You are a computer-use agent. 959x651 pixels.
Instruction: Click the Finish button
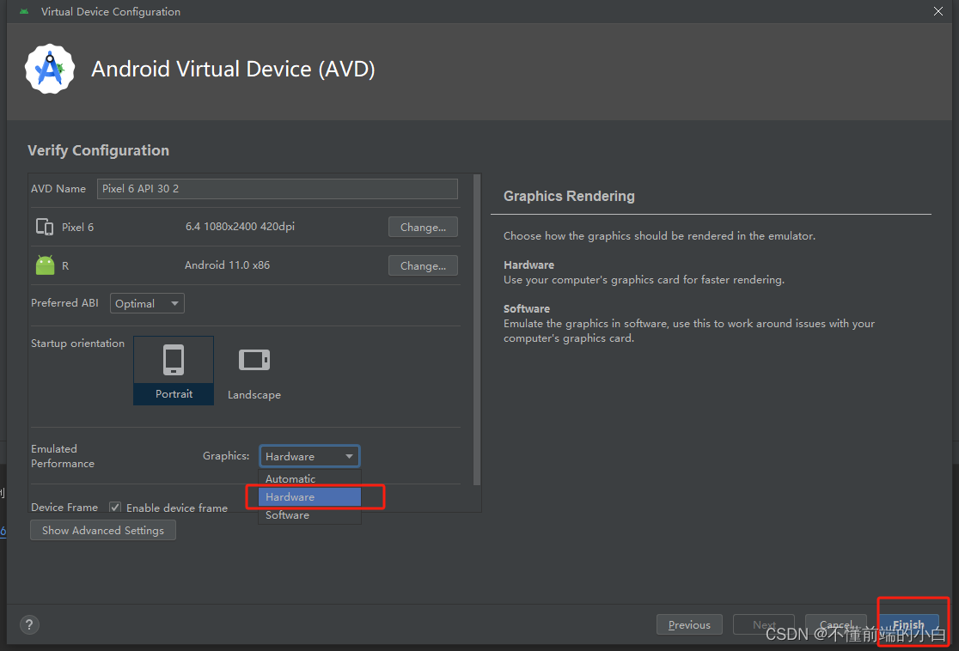908,624
